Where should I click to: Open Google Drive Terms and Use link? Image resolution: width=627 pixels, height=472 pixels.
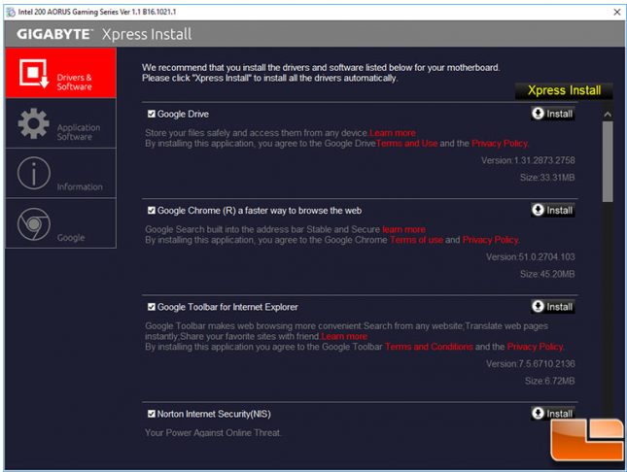point(406,143)
